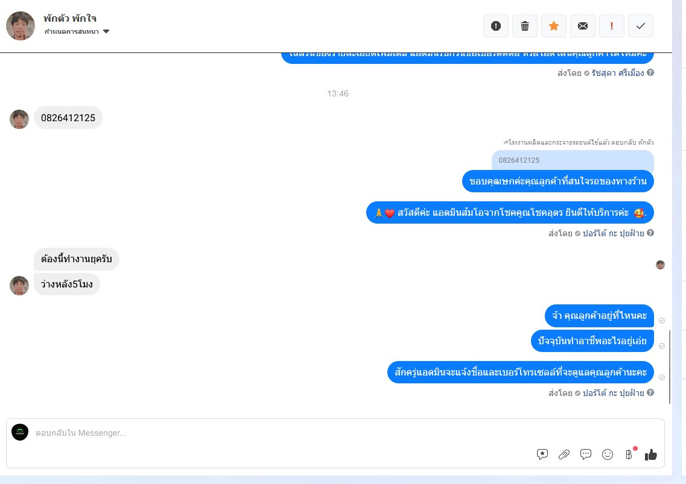Viewport: 686px width, 484px height.
Task: Open customer profile picture in header
Action: [20, 26]
